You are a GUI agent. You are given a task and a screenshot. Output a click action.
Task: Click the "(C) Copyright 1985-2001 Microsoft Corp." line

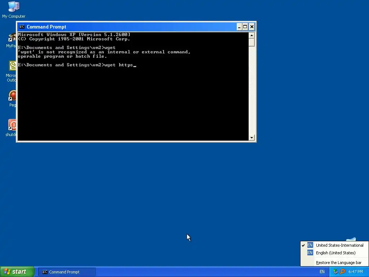(74, 39)
